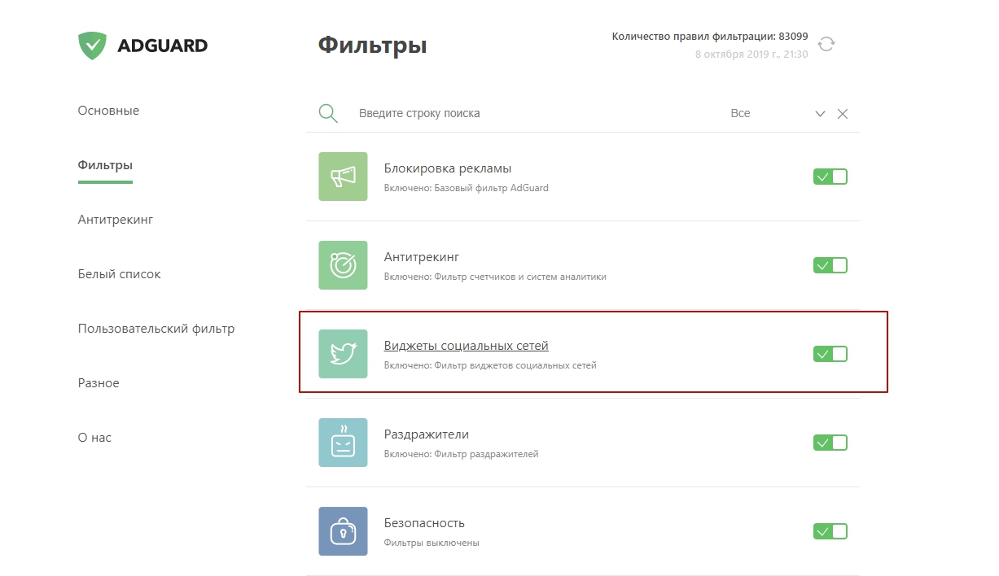Click the Twitter bird social widgets icon

343,354
